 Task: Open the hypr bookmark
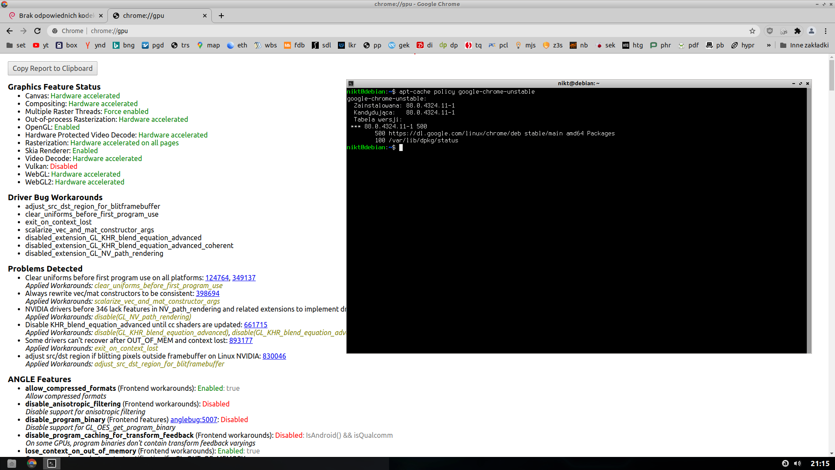pyautogui.click(x=743, y=45)
